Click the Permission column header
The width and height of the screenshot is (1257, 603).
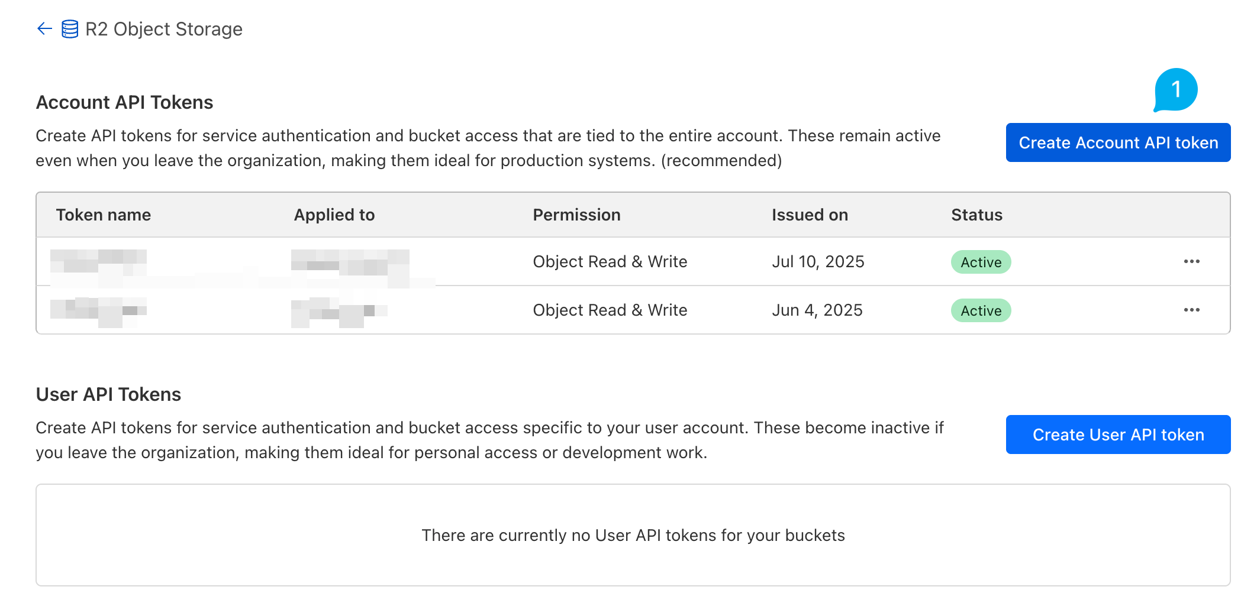576,215
